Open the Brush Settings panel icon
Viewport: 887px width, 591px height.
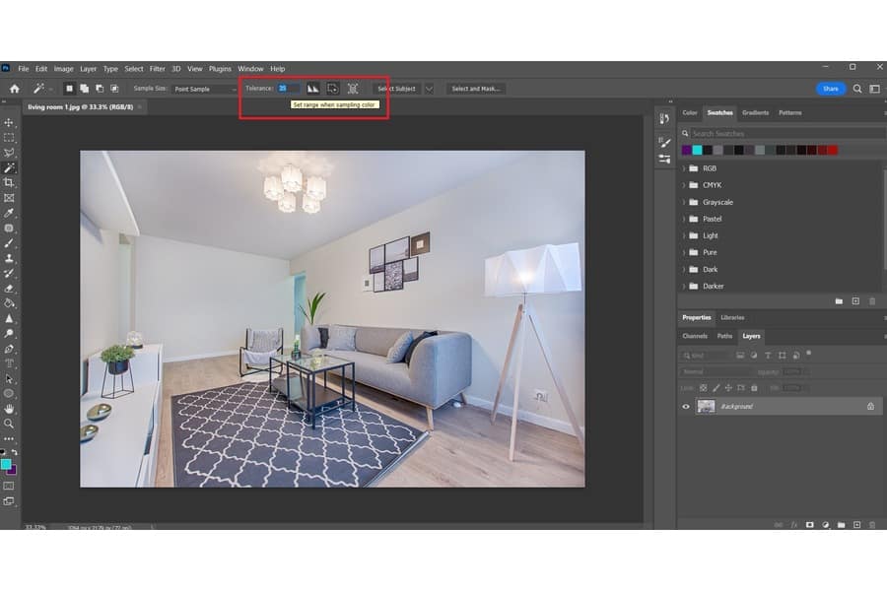click(x=664, y=142)
